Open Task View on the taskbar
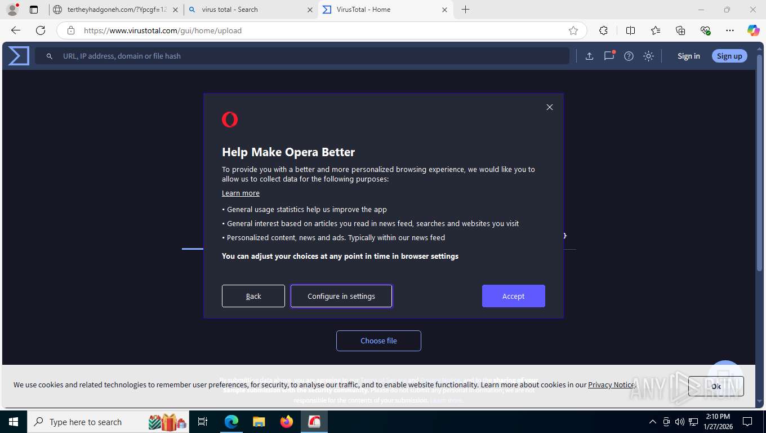The width and height of the screenshot is (766, 433). 203,422
